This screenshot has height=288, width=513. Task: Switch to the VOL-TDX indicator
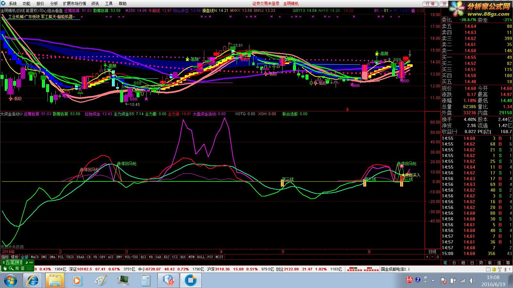pos(131,257)
